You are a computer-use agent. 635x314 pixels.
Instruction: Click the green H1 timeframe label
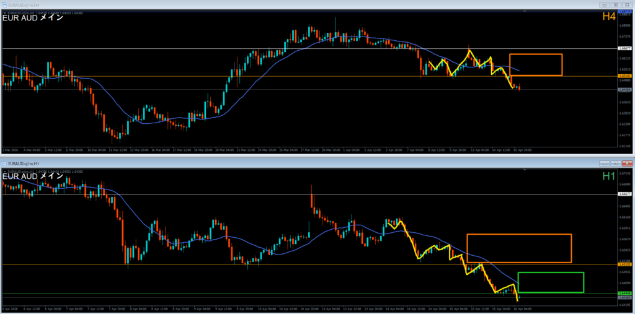608,176
